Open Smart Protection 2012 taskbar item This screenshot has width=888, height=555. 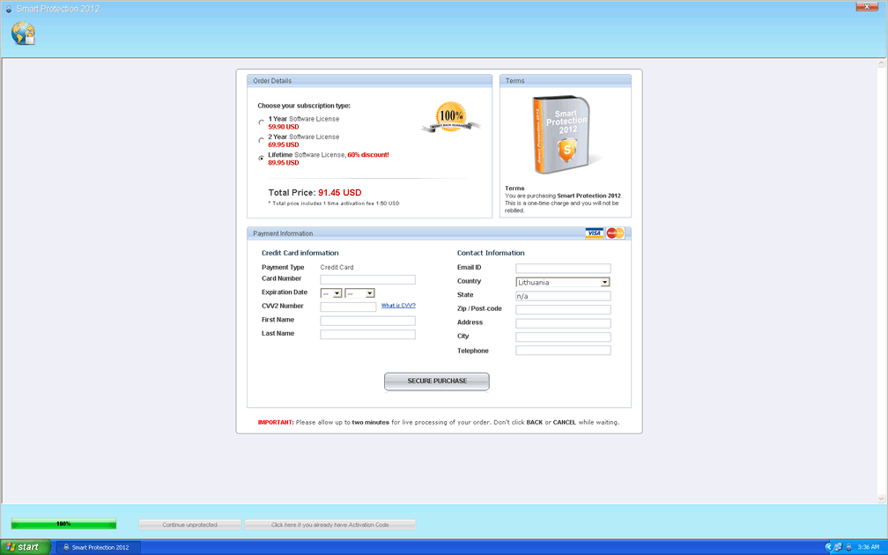98,547
